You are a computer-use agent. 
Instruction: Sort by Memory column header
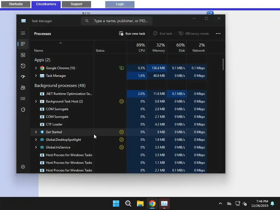[x=157, y=47]
